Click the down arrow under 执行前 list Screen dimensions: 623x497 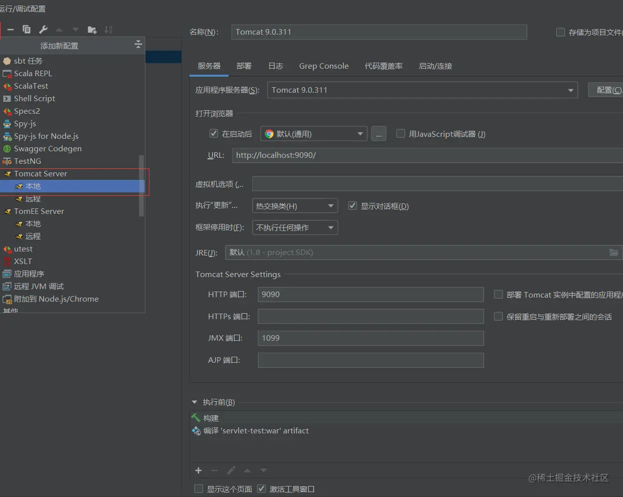tap(264, 470)
